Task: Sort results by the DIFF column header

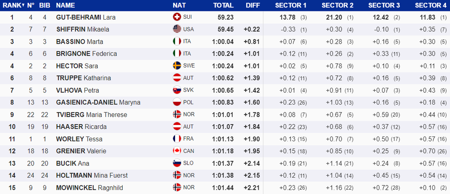Action: click(253, 5)
